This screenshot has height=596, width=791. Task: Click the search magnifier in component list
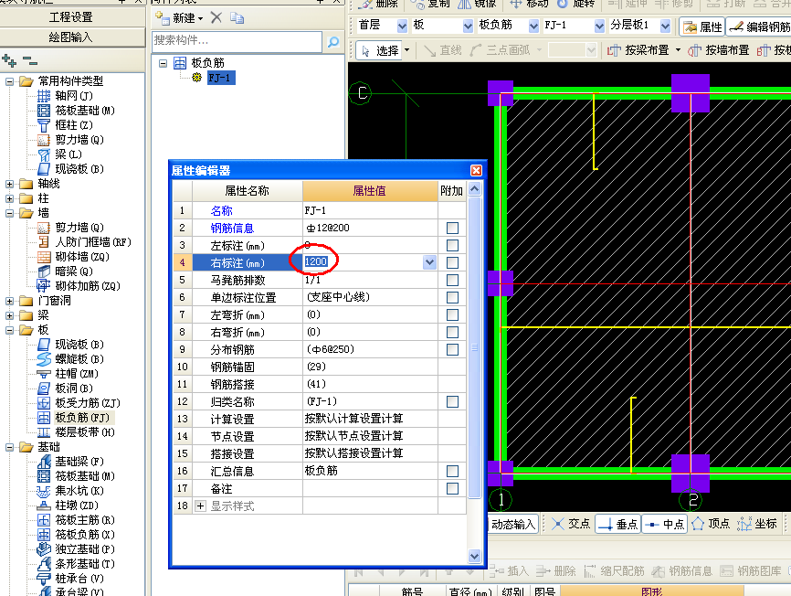333,42
